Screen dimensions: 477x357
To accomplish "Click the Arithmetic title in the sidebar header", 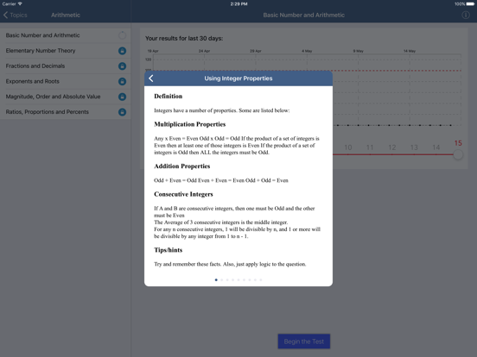I will pos(66,15).
